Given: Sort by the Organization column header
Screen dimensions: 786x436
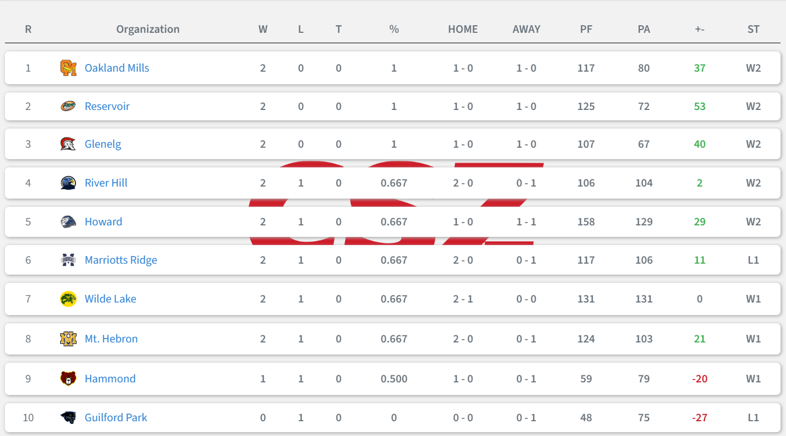Looking at the screenshot, I should [x=148, y=29].
